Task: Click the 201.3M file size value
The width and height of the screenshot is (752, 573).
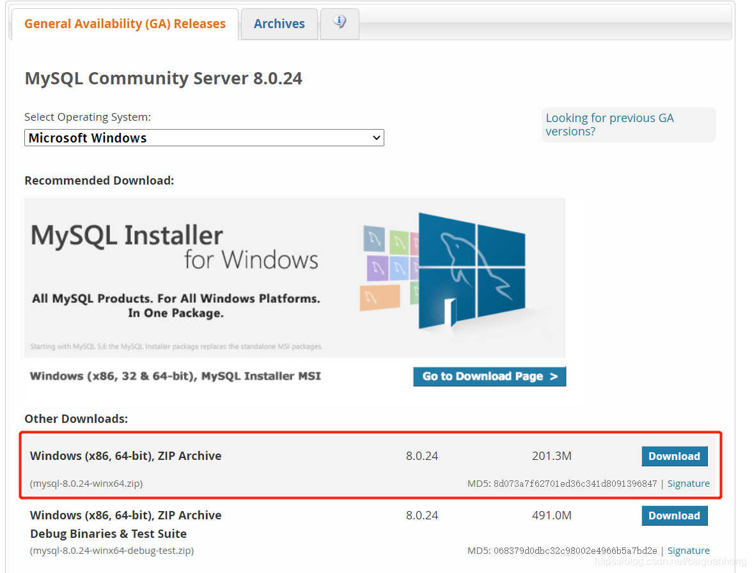Action: pyautogui.click(x=551, y=455)
